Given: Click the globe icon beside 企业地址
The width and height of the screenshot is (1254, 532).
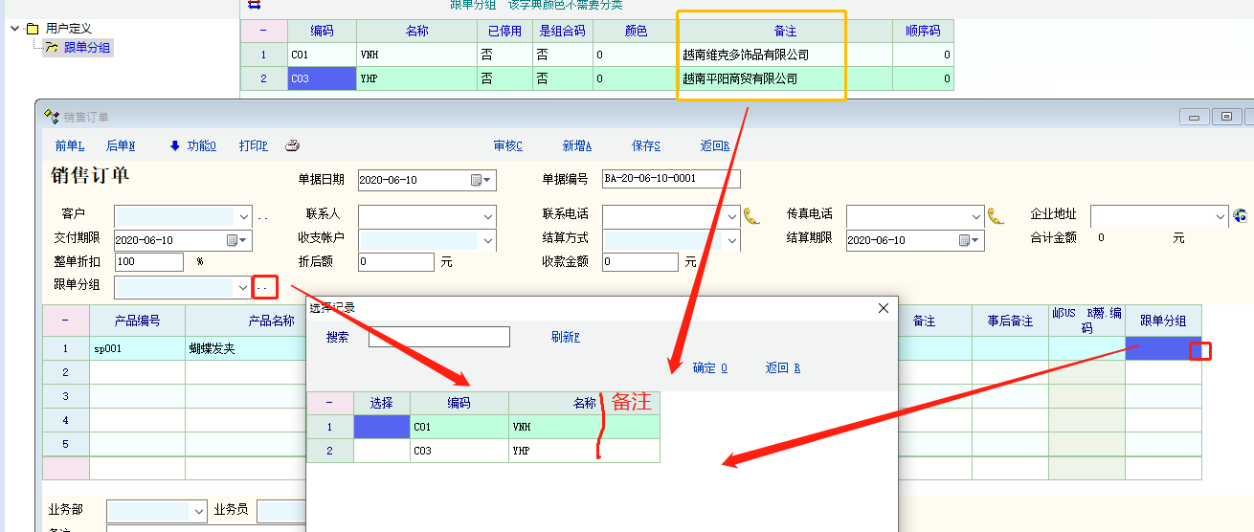Looking at the screenshot, I should pos(1241,215).
